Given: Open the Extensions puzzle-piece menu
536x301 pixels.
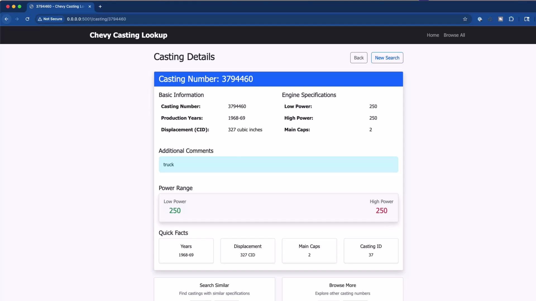Looking at the screenshot, I should click(511, 19).
